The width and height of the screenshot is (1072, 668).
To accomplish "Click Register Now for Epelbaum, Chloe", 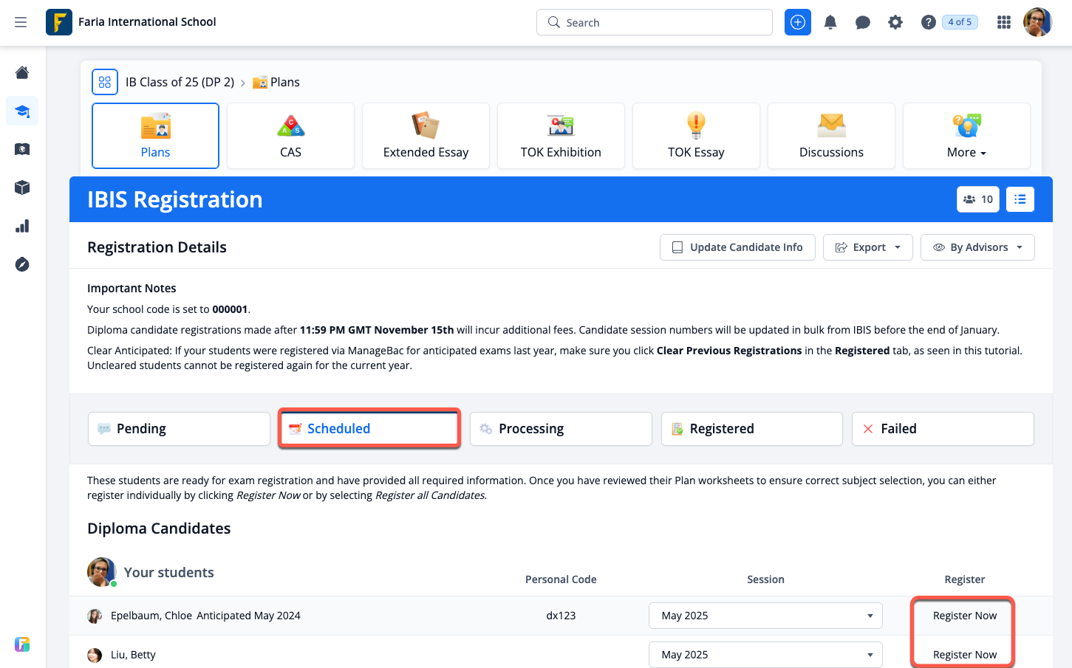I will point(964,616).
